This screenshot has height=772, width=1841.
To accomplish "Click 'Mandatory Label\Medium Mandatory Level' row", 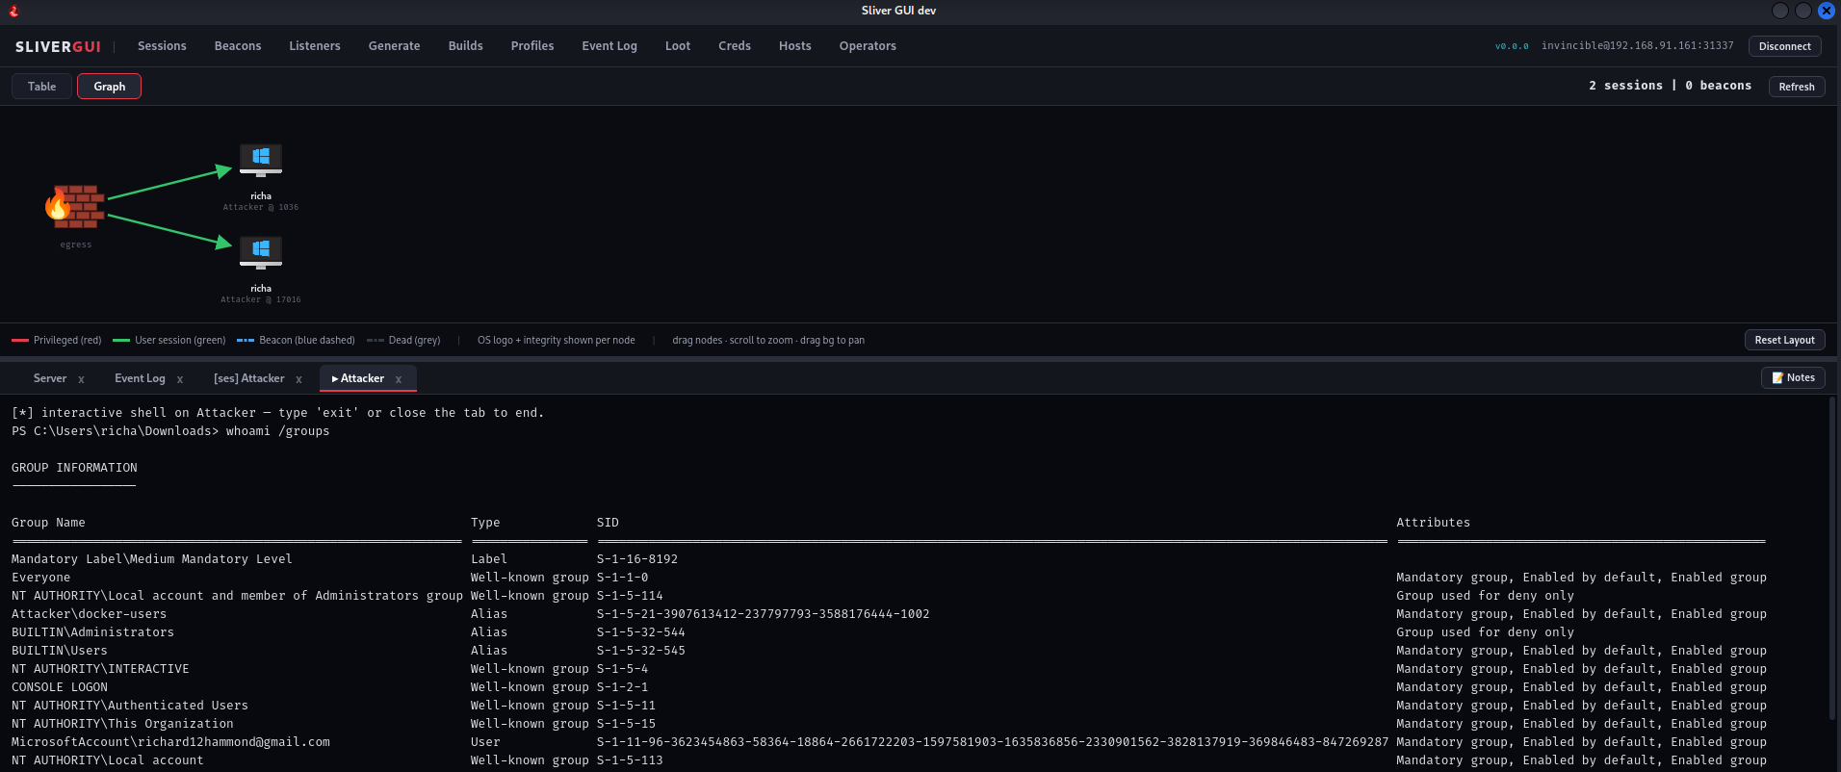I will 152,559.
